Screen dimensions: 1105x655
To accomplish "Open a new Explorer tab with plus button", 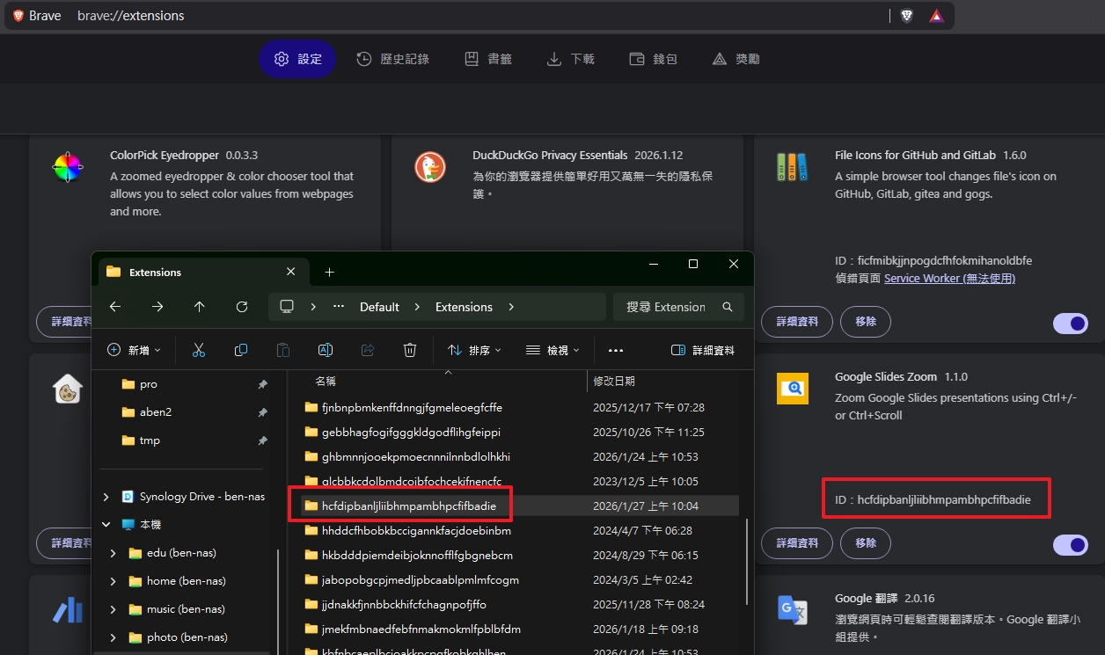I will (330, 273).
